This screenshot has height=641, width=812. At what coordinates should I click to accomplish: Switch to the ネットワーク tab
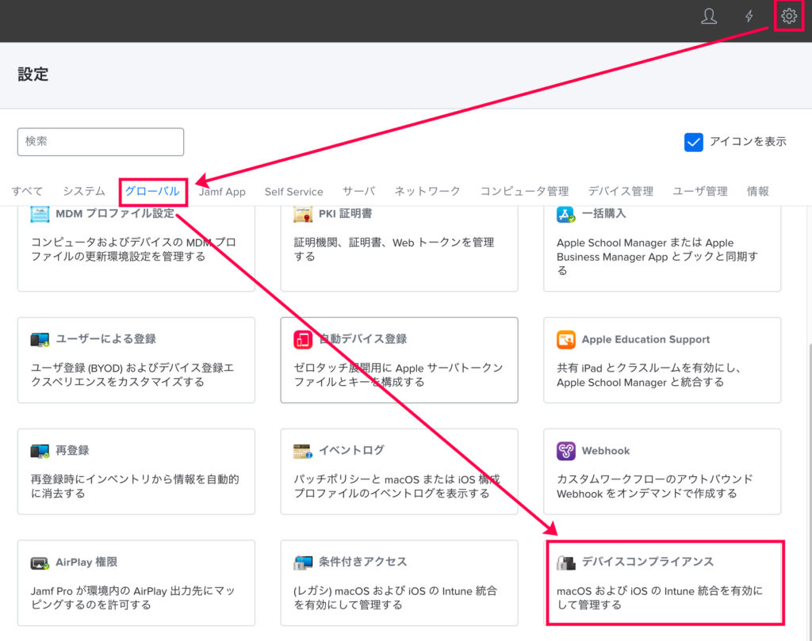pyautogui.click(x=427, y=192)
